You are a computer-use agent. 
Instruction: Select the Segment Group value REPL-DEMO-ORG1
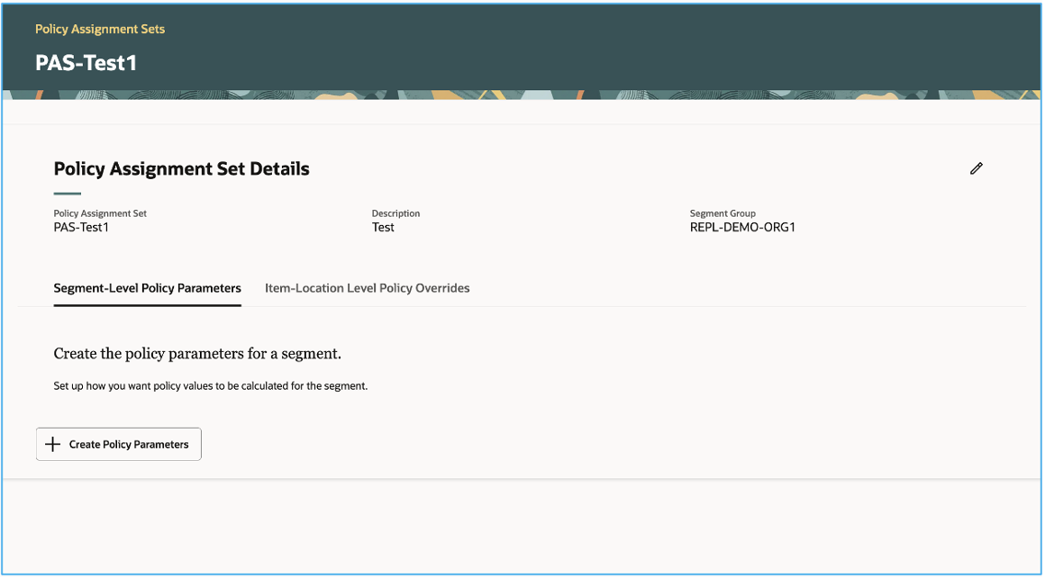742,228
